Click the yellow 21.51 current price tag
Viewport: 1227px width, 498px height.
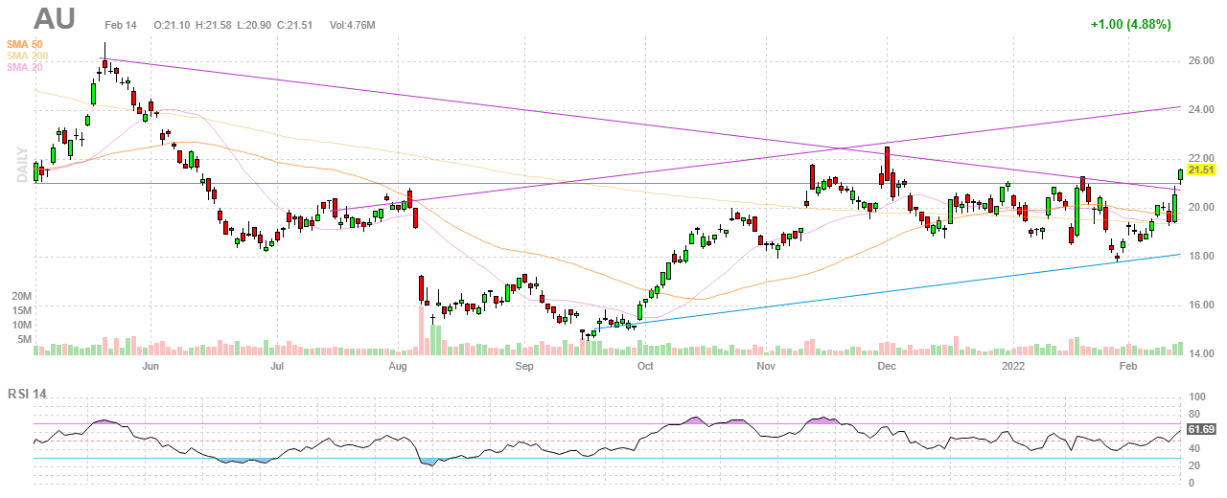(1201, 170)
